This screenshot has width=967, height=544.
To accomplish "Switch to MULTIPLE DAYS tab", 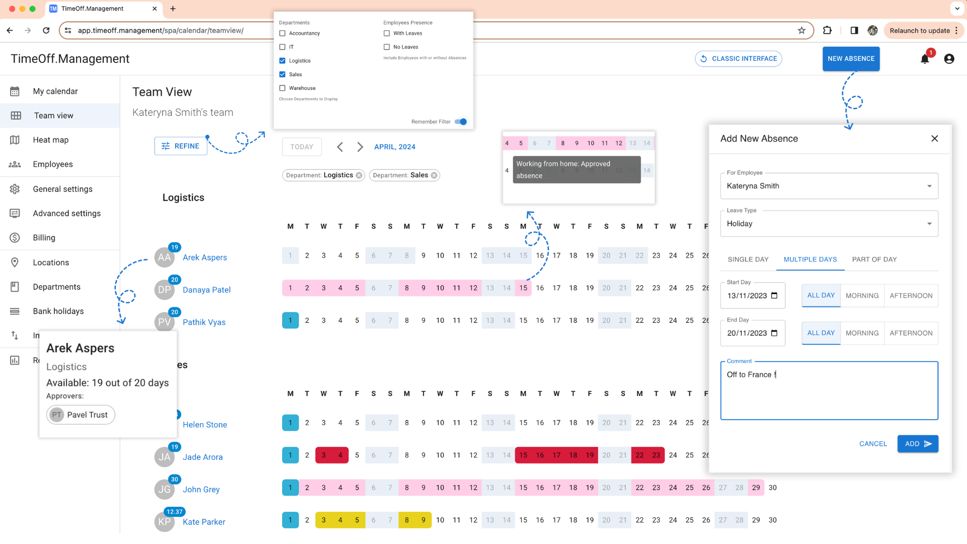I will [810, 259].
